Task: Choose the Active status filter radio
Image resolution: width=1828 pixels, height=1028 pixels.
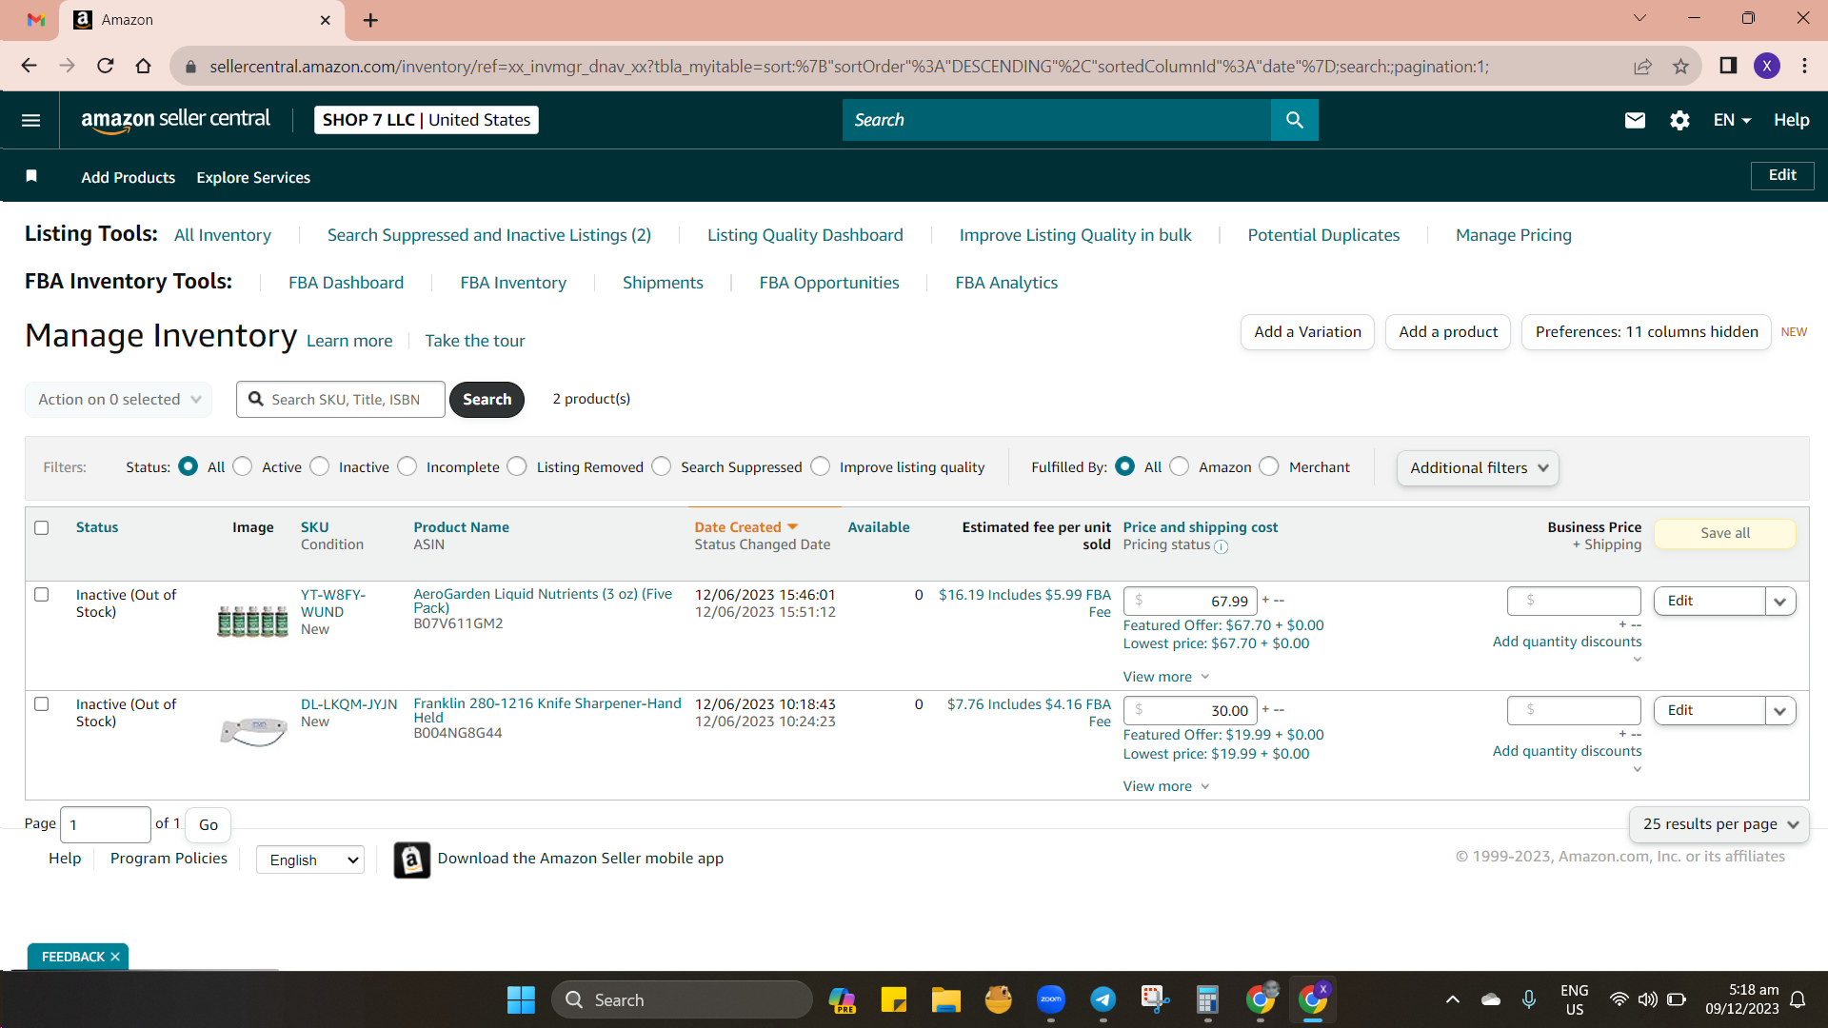Action: point(243,466)
